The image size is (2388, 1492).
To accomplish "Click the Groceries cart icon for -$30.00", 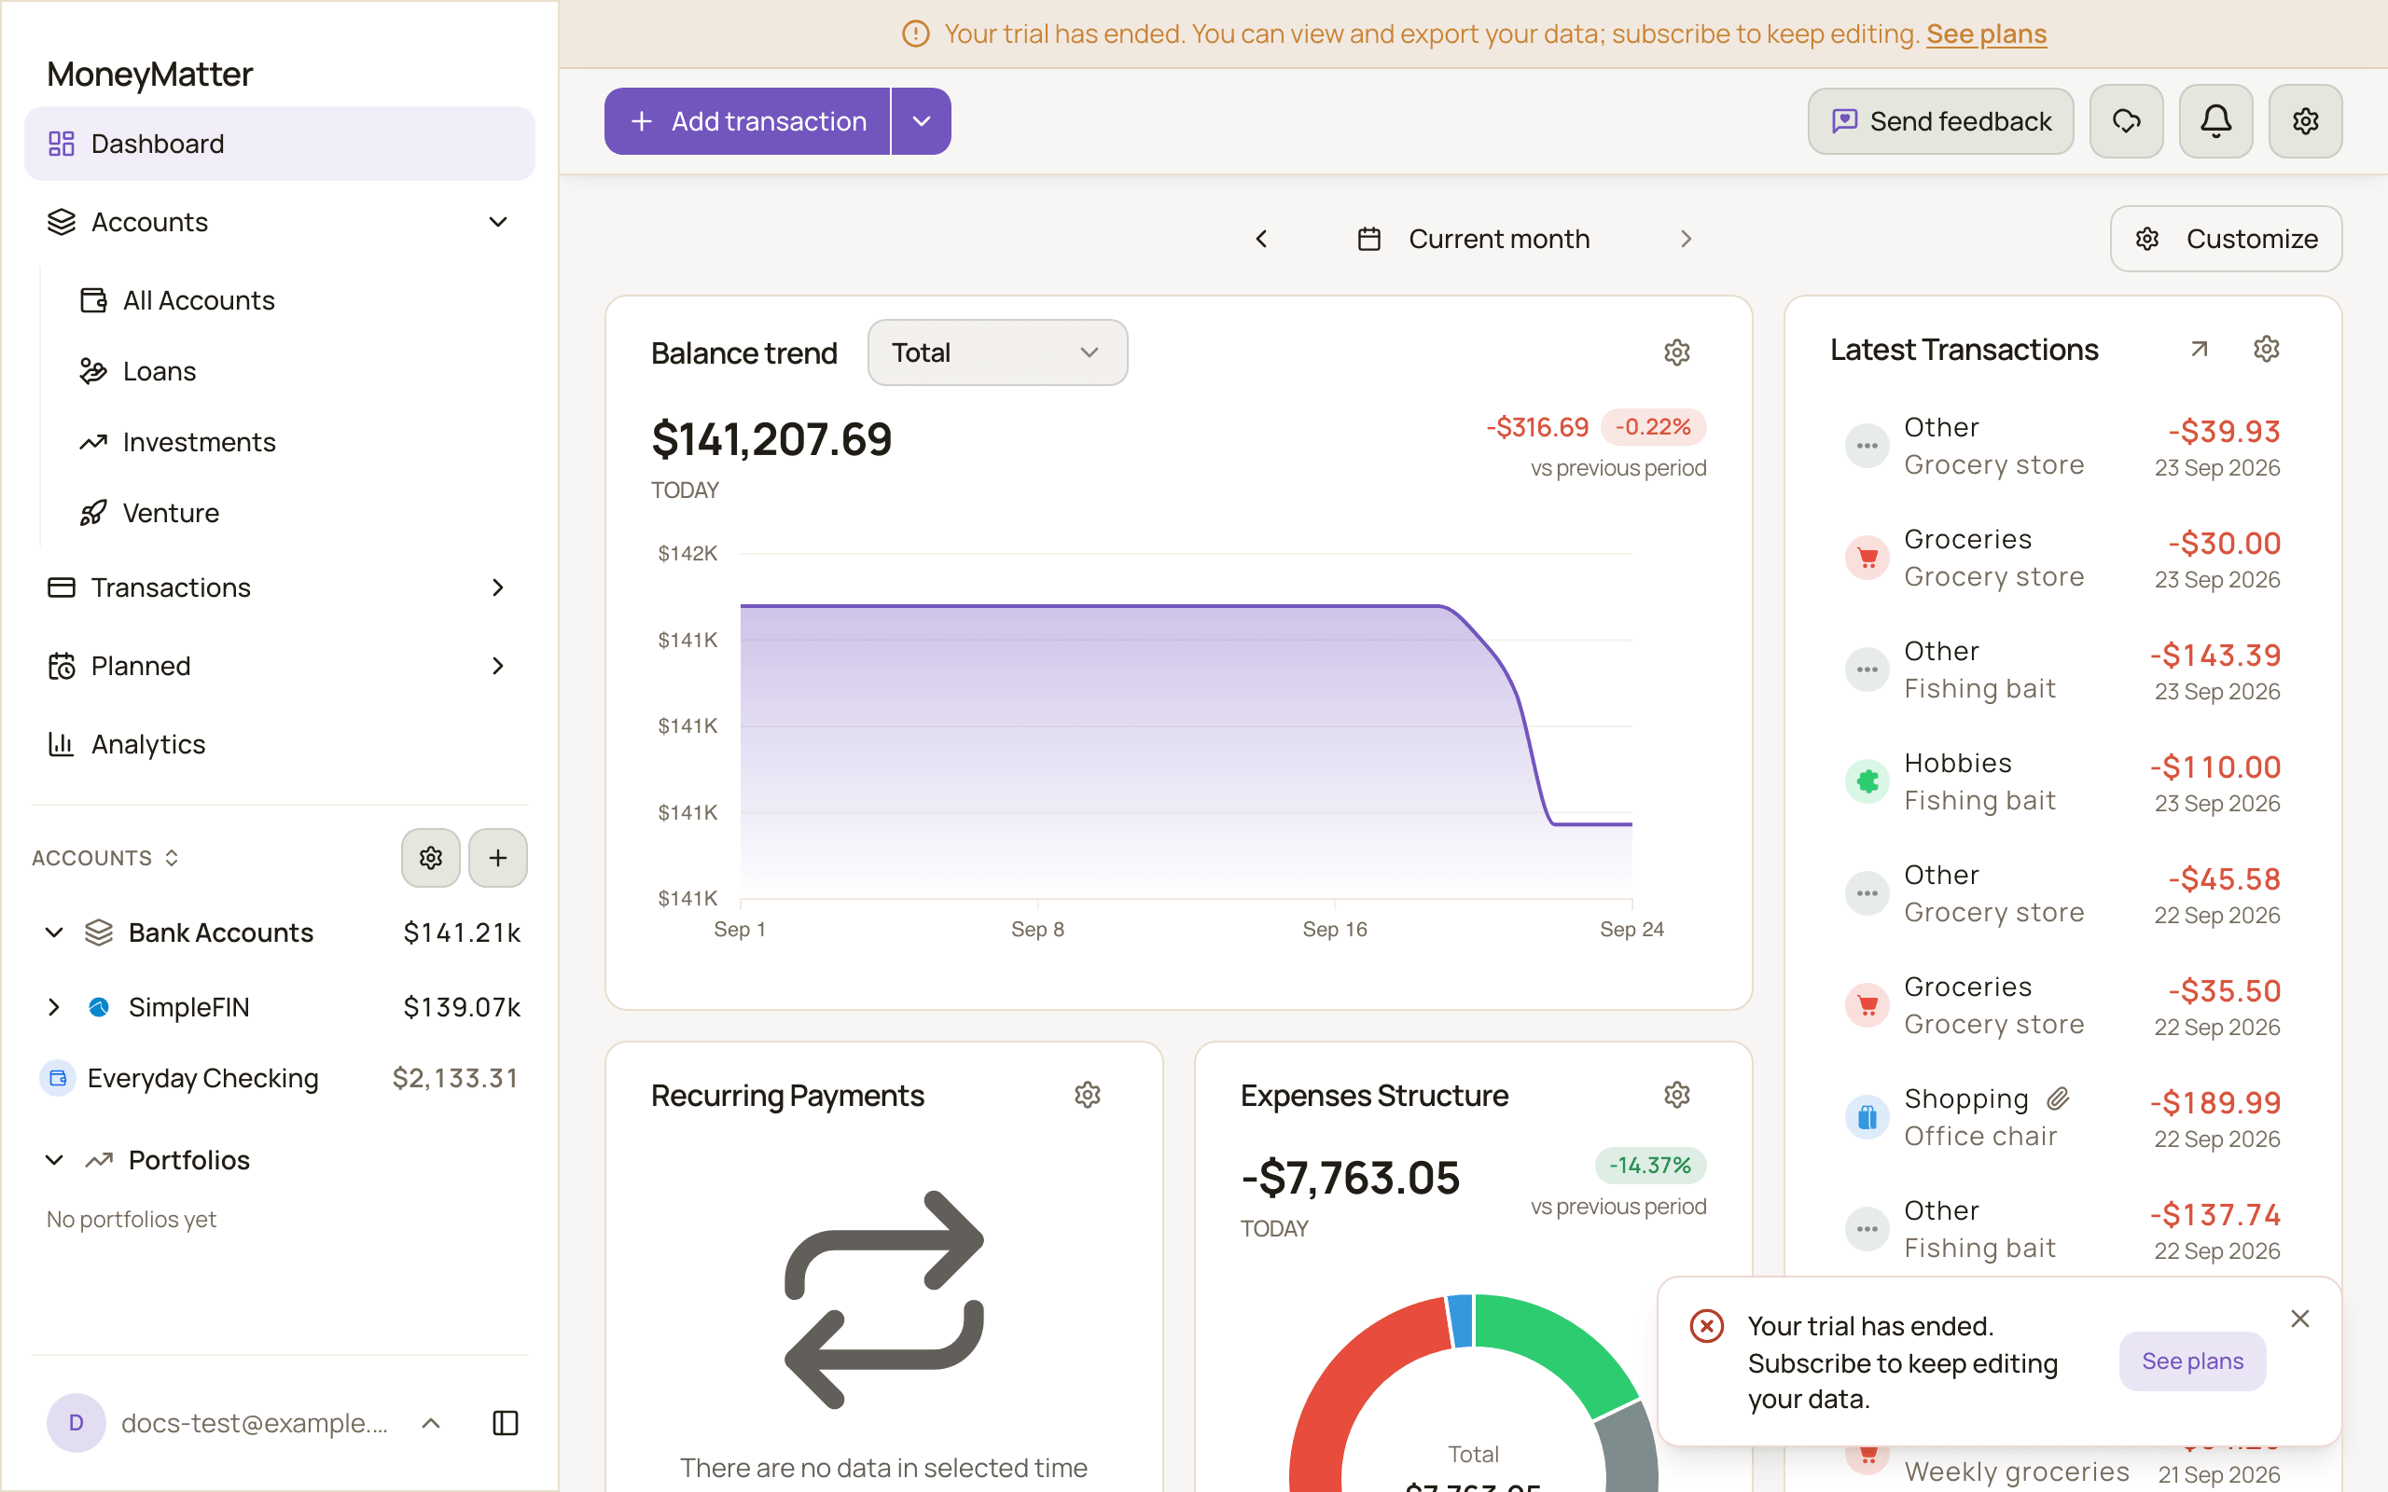I will tap(1867, 558).
